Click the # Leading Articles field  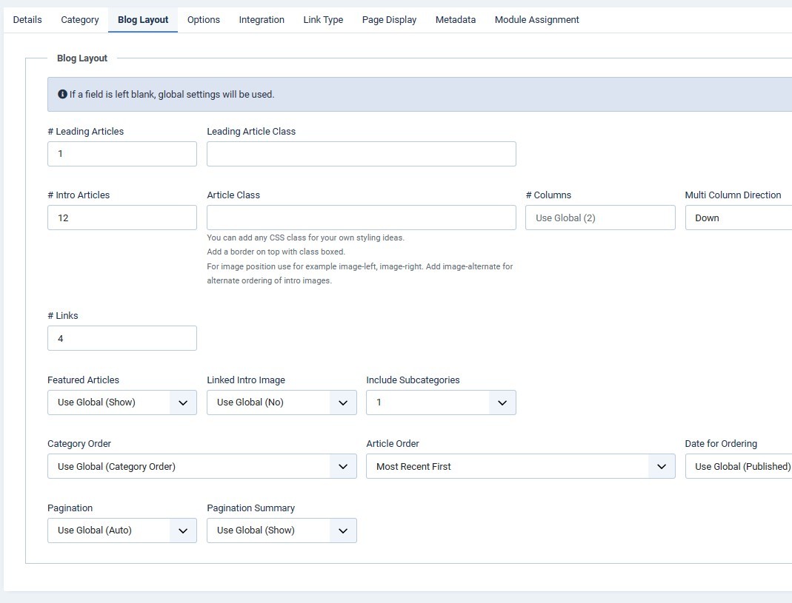coord(122,154)
